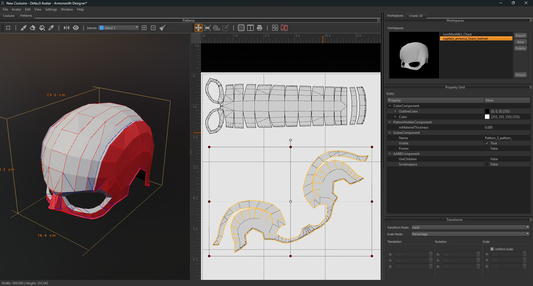Open the Edit menu
This screenshot has height=286, width=533.
click(x=28, y=9)
